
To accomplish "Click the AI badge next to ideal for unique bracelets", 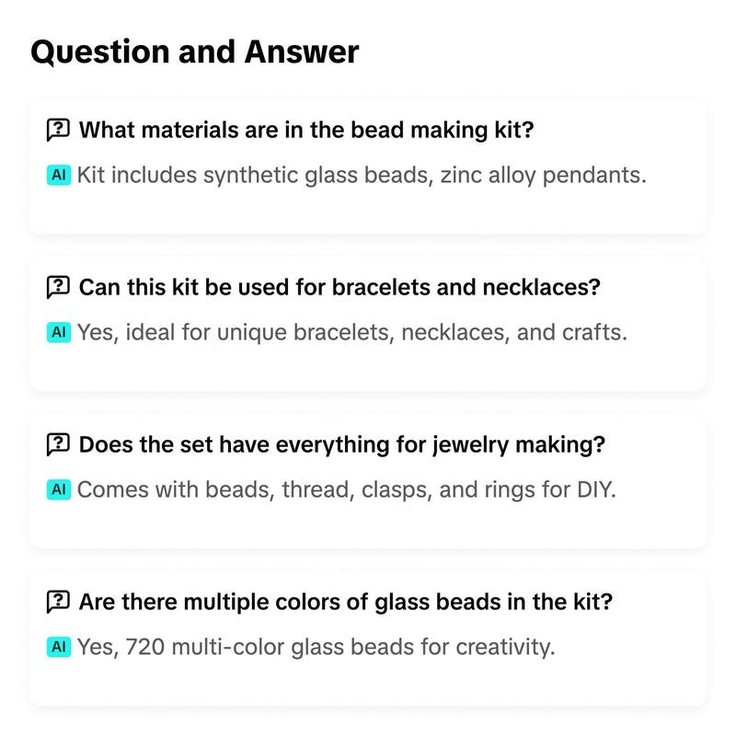I will point(59,332).
